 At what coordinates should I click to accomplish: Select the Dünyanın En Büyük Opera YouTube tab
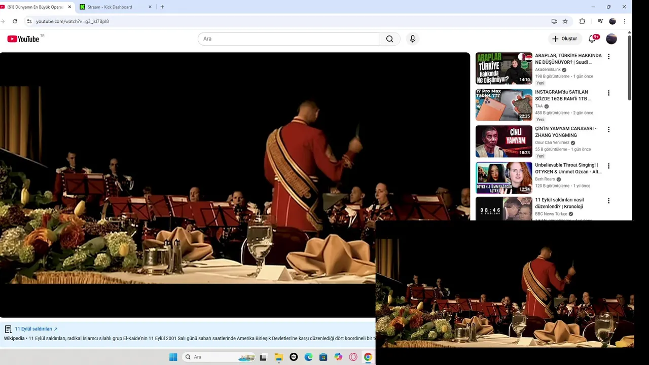35,7
